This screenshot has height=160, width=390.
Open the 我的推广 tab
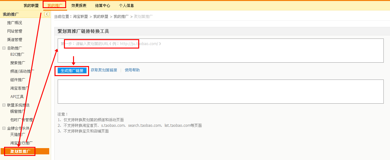point(55,5)
